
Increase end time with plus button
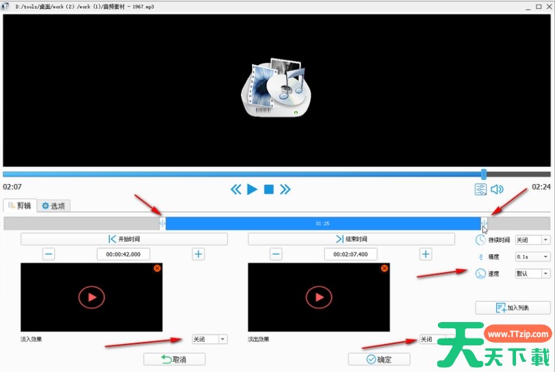426,254
